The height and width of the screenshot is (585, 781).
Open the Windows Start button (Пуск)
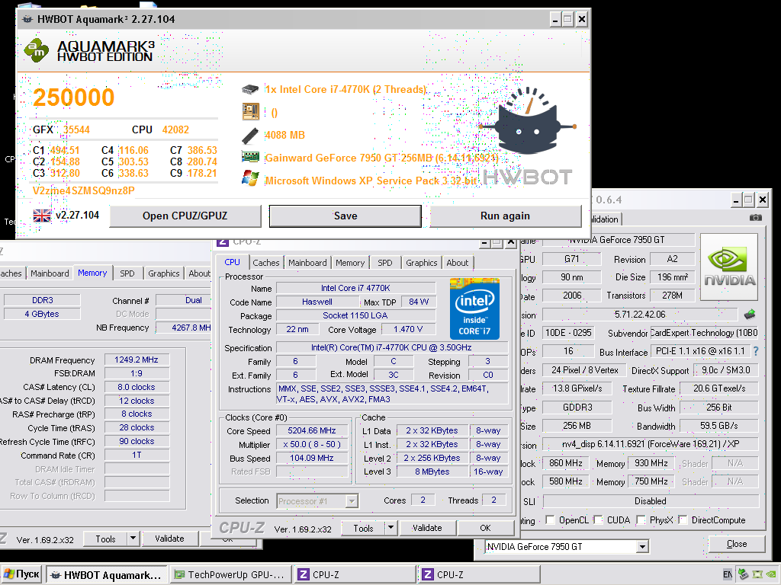click(x=21, y=574)
